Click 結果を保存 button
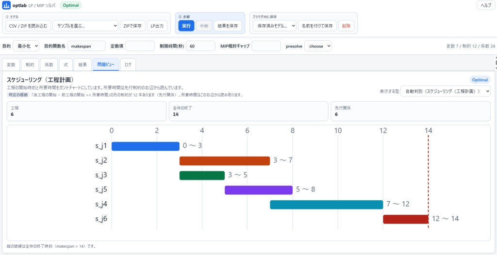The width and height of the screenshot is (497, 255). [228, 26]
